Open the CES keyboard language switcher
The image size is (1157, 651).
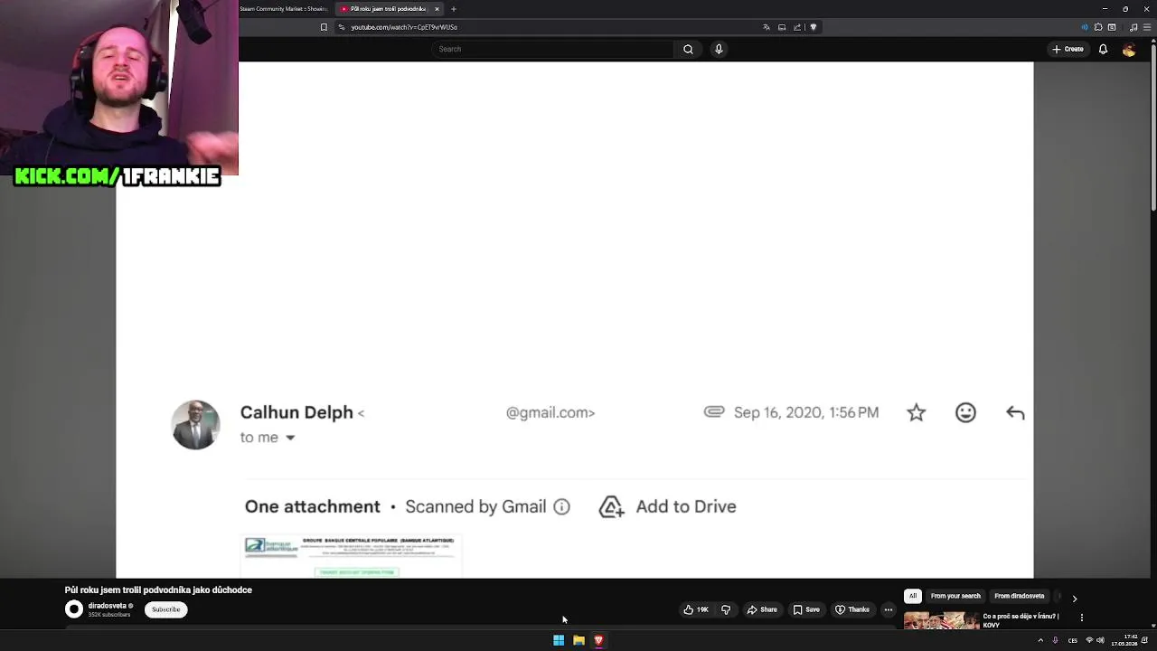click(1073, 640)
